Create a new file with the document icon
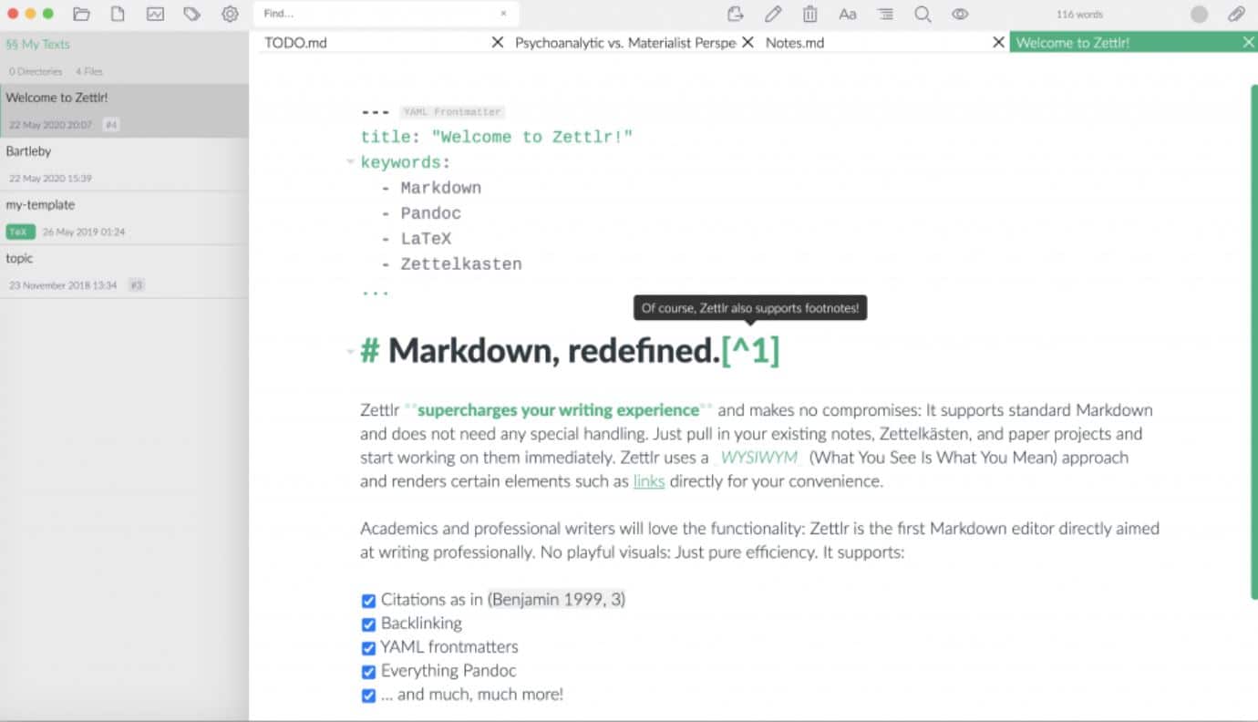 tap(118, 15)
